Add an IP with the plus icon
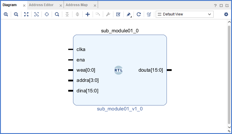The height and width of the screenshot is (134, 232). 88,14
